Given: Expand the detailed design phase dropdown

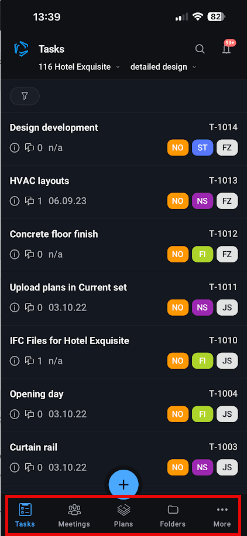Looking at the screenshot, I should tap(163, 67).
